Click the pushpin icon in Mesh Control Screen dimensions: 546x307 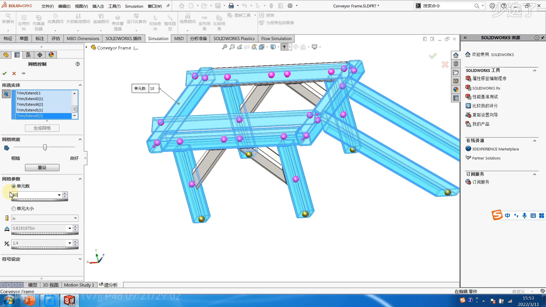pos(23,73)
